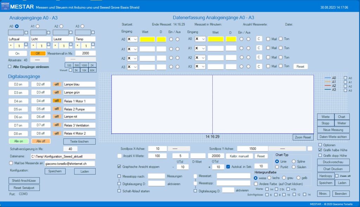Screen dimensions: 360x207
Task: Enable the Mail checkbox for row A0
Action: [268, 39]
